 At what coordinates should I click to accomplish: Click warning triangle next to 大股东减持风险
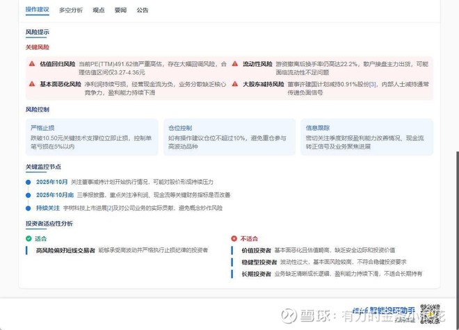point(235,84)
